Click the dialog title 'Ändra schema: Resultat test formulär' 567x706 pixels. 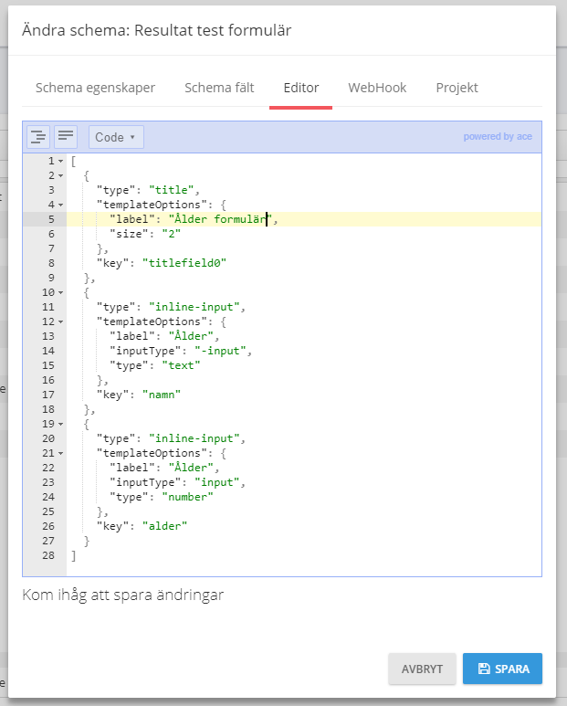click(x=157, y=30)
